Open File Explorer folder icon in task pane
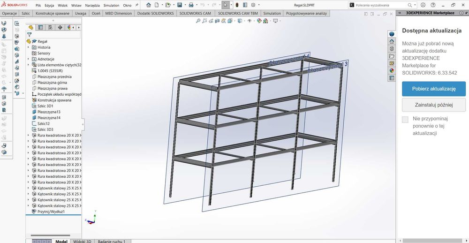 [392, 56]
